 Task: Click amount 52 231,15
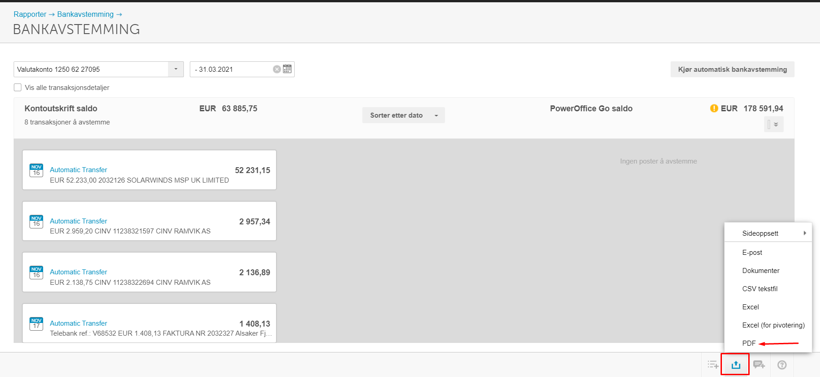tap(252, 170)
